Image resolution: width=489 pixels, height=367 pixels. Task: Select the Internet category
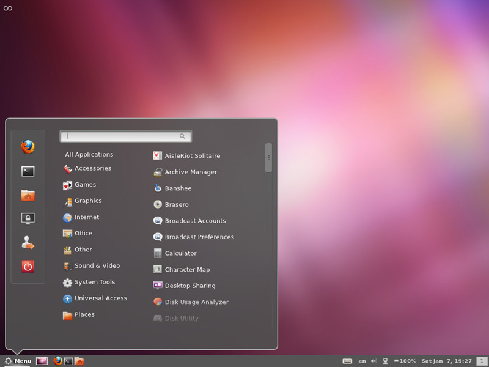pos(81,217)
